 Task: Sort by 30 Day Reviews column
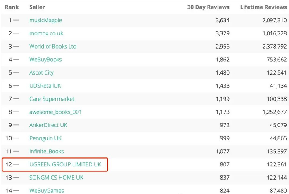(x=208, y=7)
